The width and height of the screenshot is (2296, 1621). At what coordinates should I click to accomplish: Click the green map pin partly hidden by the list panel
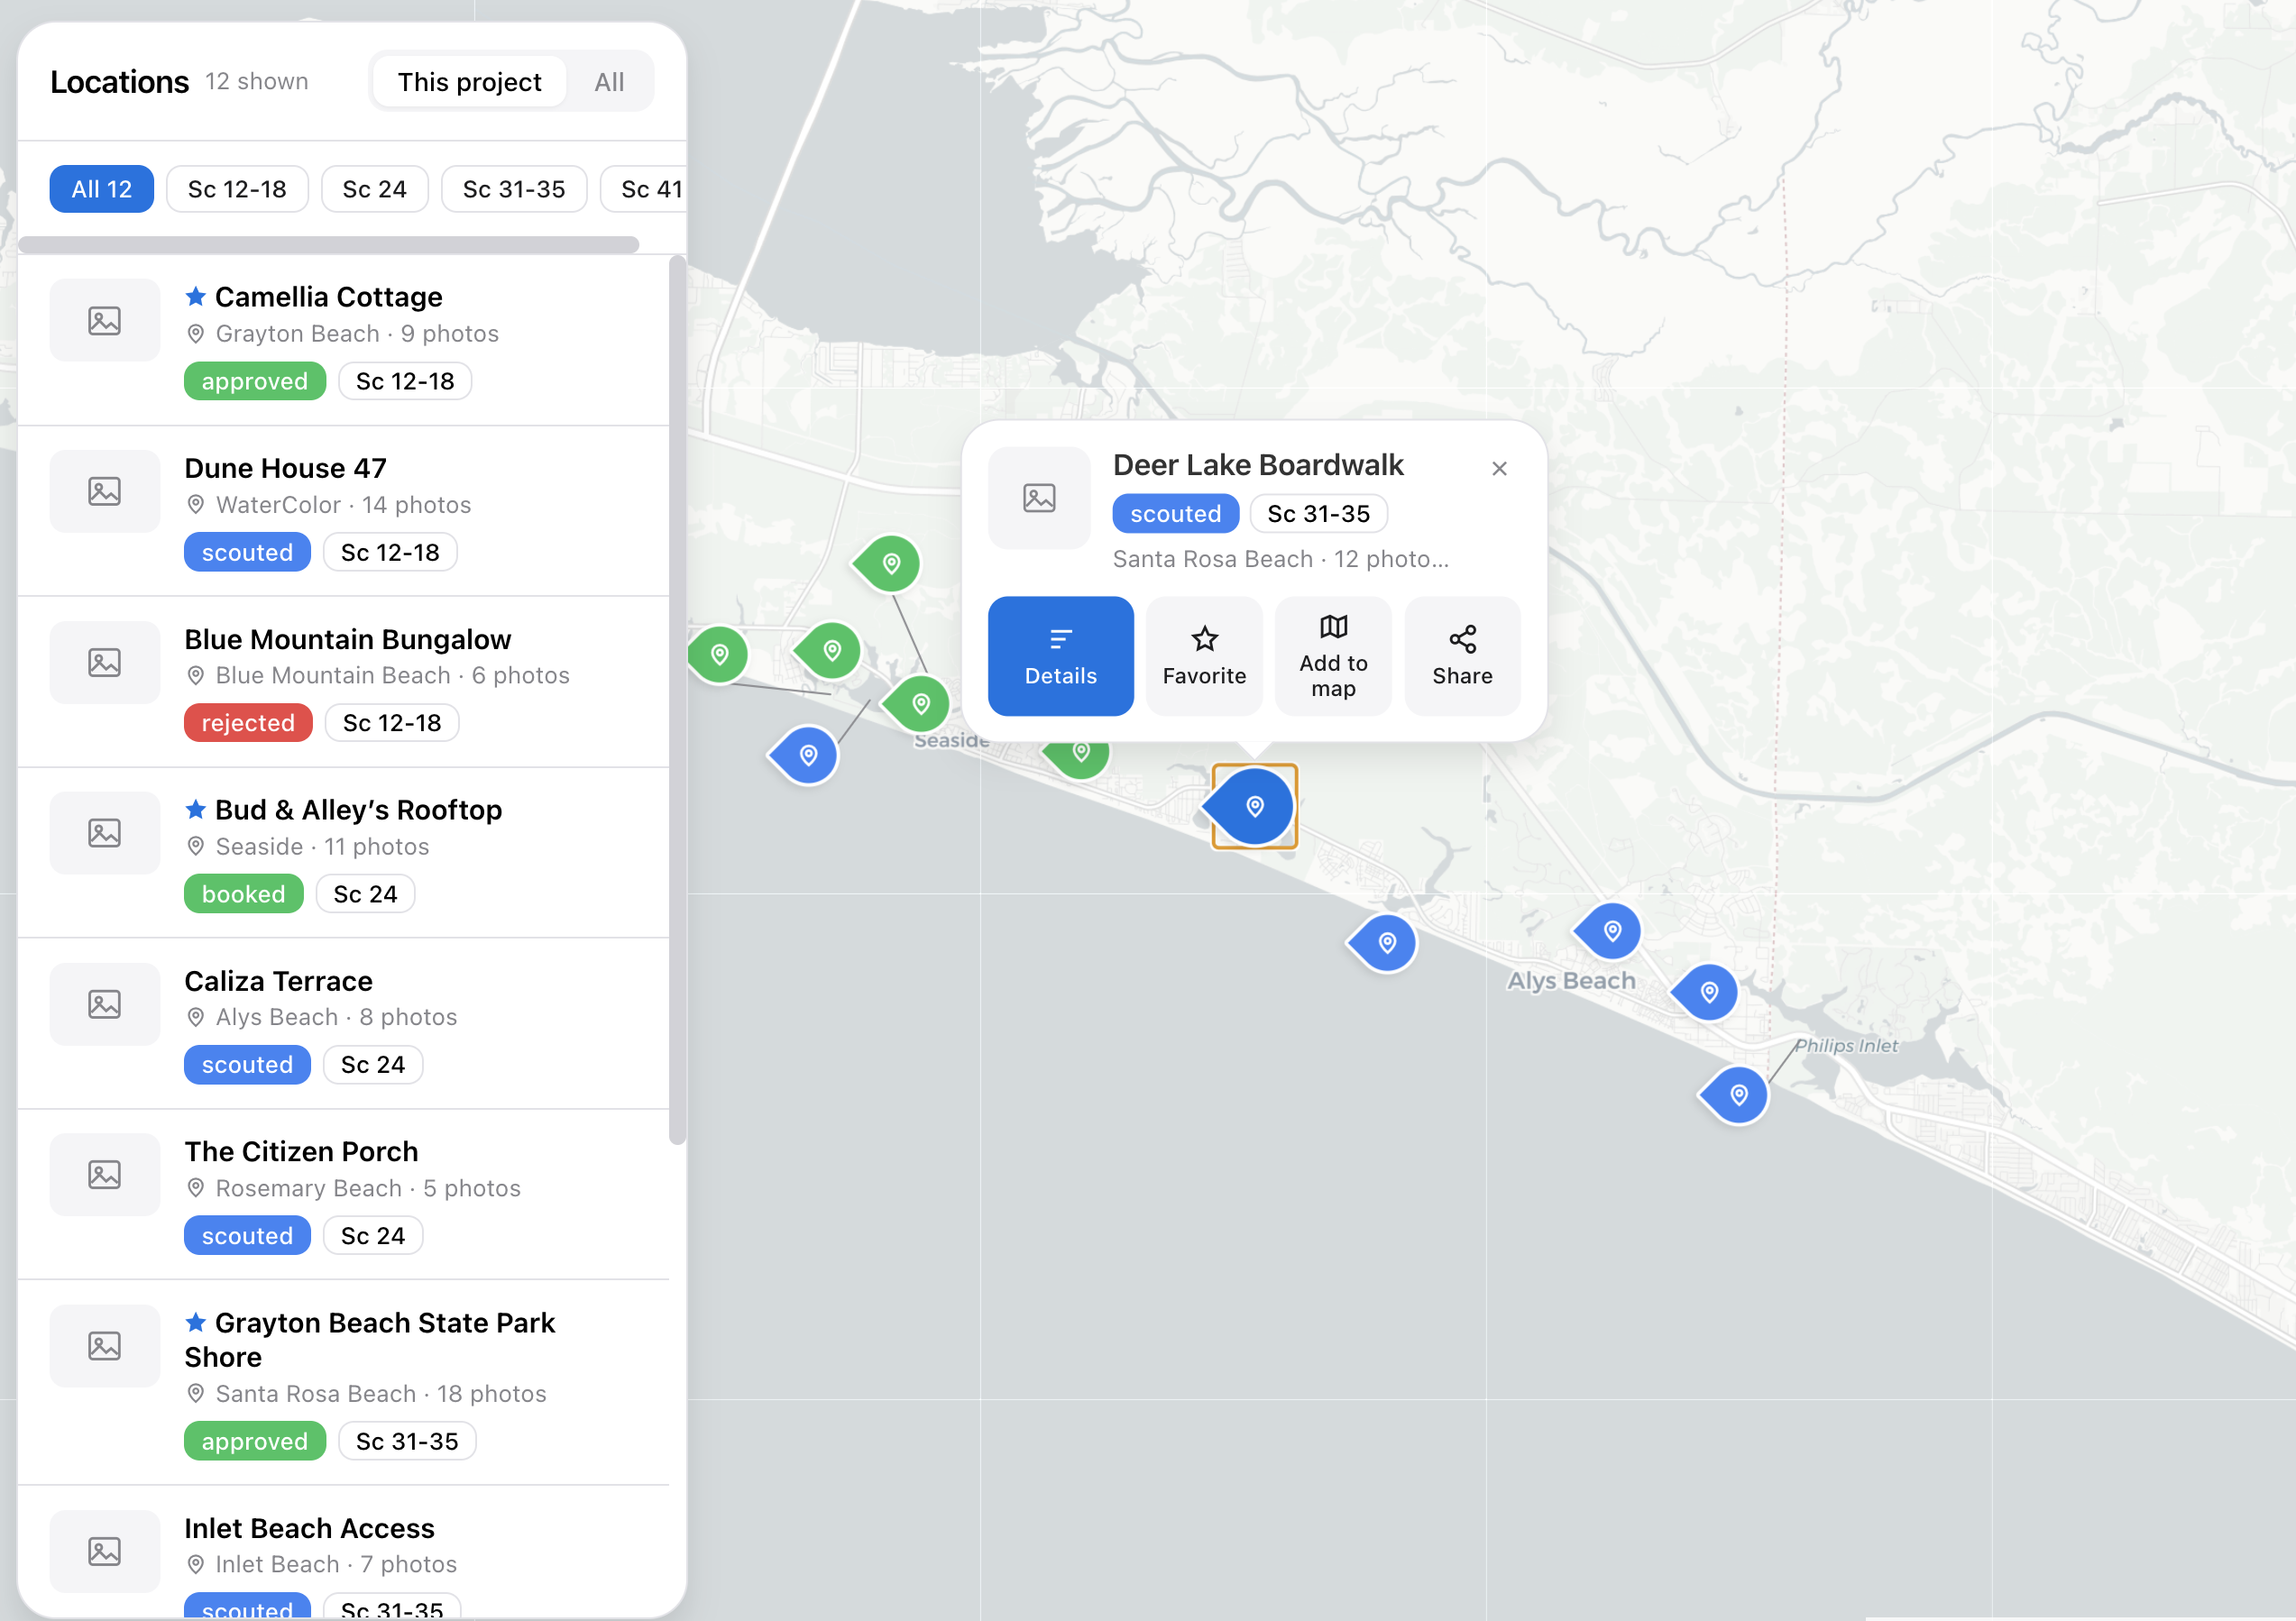(x=718, y=654)
